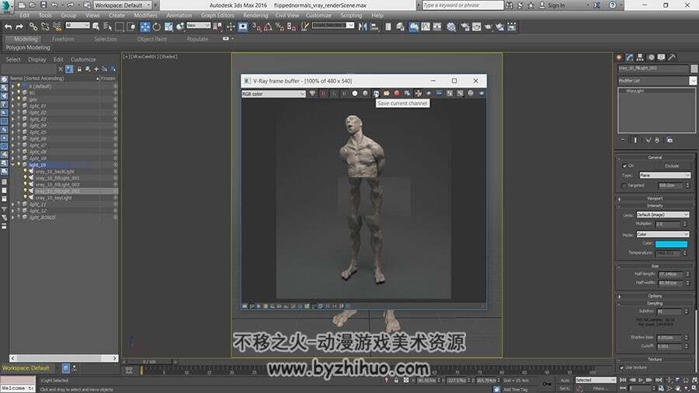Click the Mirror tool icon

point(363,26)
